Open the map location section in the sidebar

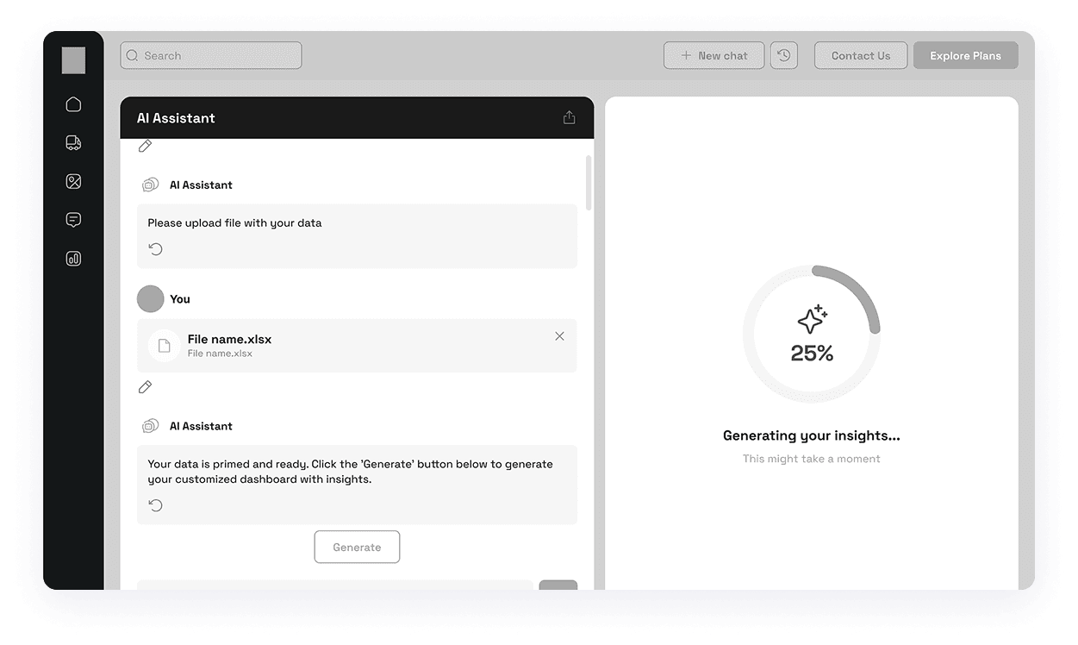73,181
